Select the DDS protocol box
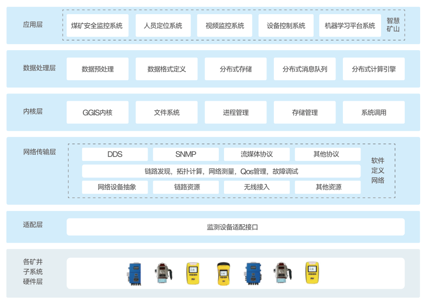The width and height of the screenshot is (427, 302). click(115, 154)
